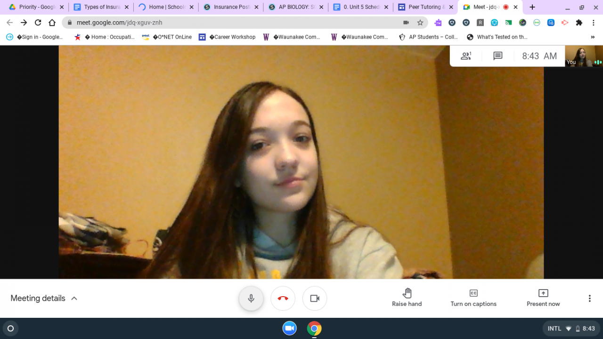This screenshot has height=339, width=603.
Task: Close the 0. Unit 5 Schedule tab
Action: 386,7
